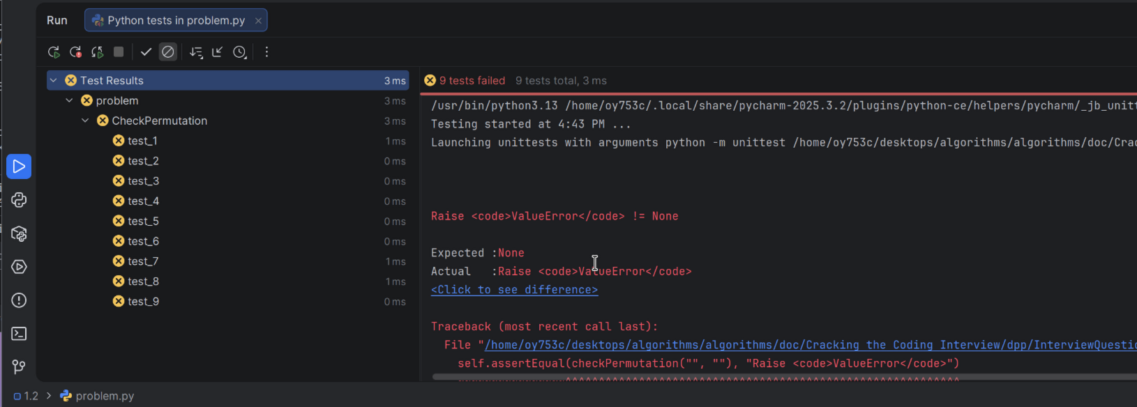Collapse the Test Results node
The width and height of the screenshot is (1137, 407).
click(x=54, y=81)
